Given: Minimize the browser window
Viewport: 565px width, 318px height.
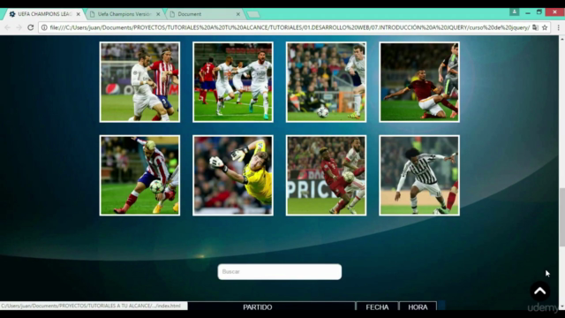Looking at the screenshot, I should (x=528, y=12).
